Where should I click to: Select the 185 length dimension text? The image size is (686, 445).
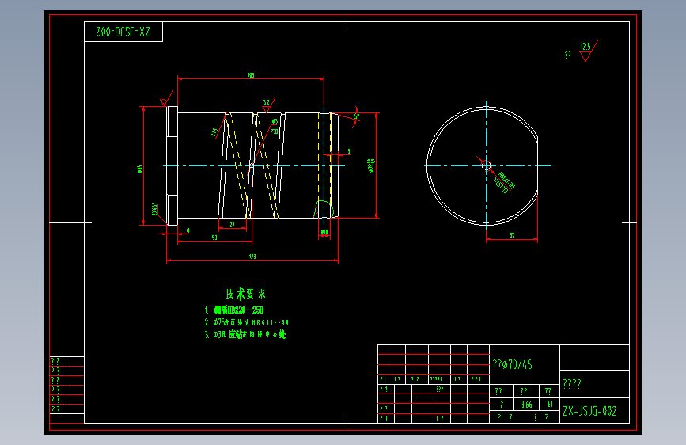click(251, 75)
